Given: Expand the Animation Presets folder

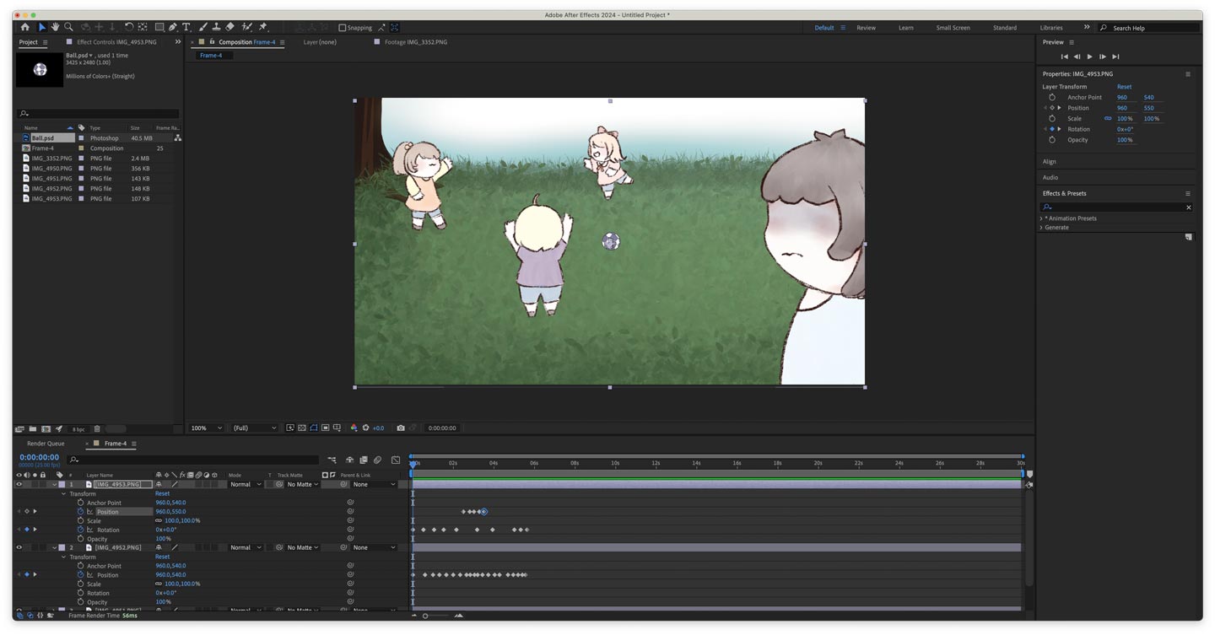Looking at the screenshot, I should (x=1041, y=218).
